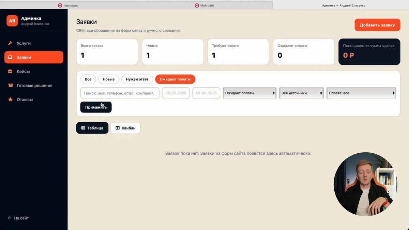Screen dimensions: 409x230
Task: Click the second date field 09.09.2026
Action: (207, 93)
